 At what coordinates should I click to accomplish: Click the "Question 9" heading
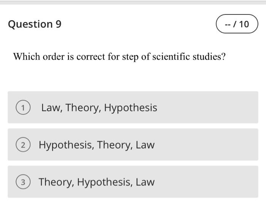point(35,24)
